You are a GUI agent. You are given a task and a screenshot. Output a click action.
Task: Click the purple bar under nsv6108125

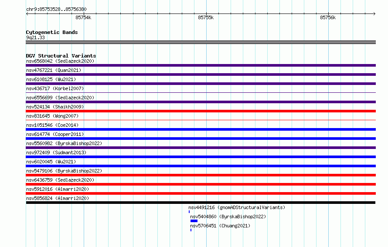[x=201, y=84]
